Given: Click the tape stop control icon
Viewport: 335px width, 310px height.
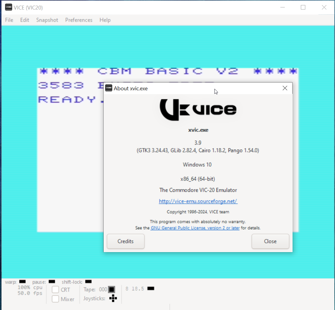Looking at the screenshot, I should pos(112,290).
